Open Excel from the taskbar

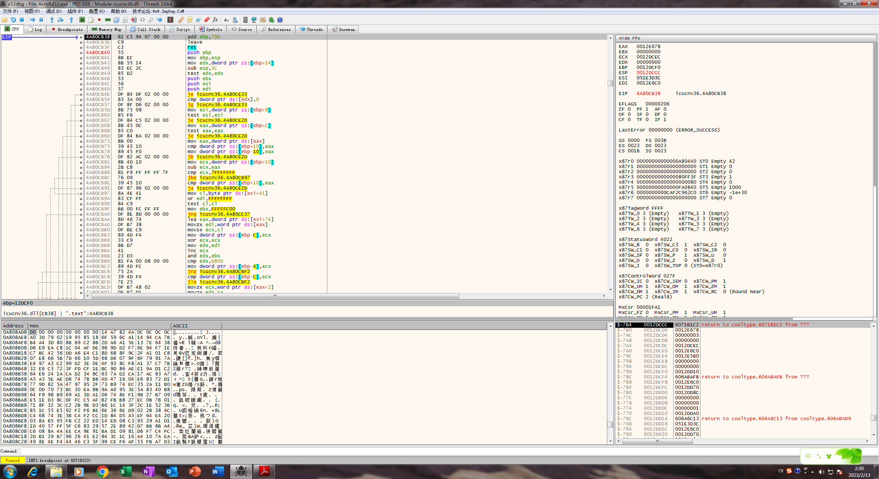tap(125, 472)
